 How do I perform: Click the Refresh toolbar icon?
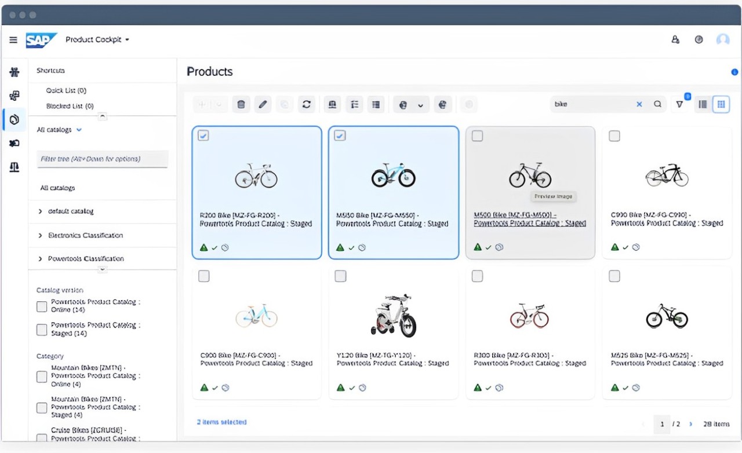pyautogui.click(x=307, y=104)
